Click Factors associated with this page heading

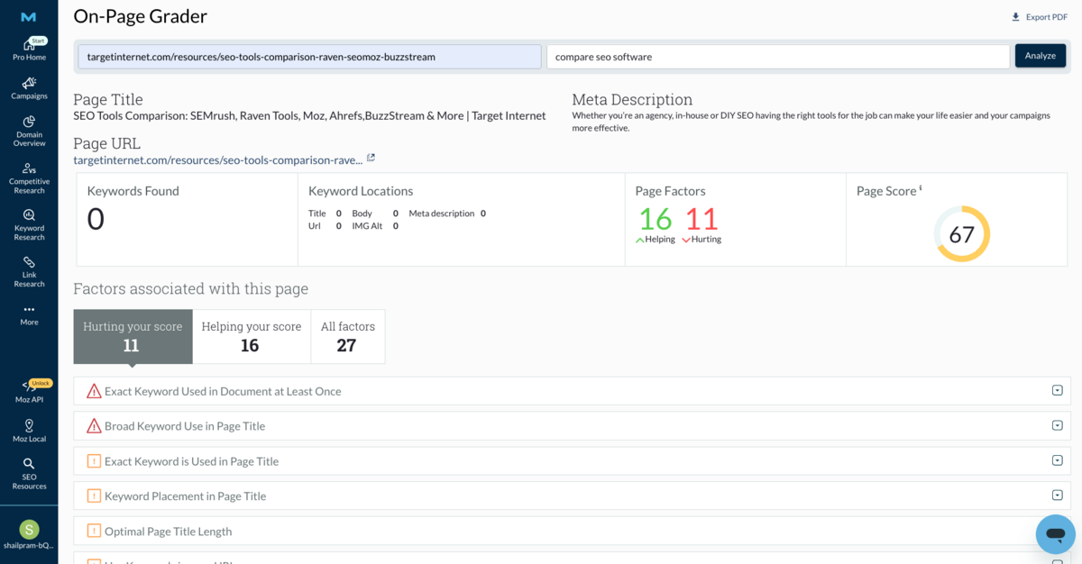(x=190, y=289)
